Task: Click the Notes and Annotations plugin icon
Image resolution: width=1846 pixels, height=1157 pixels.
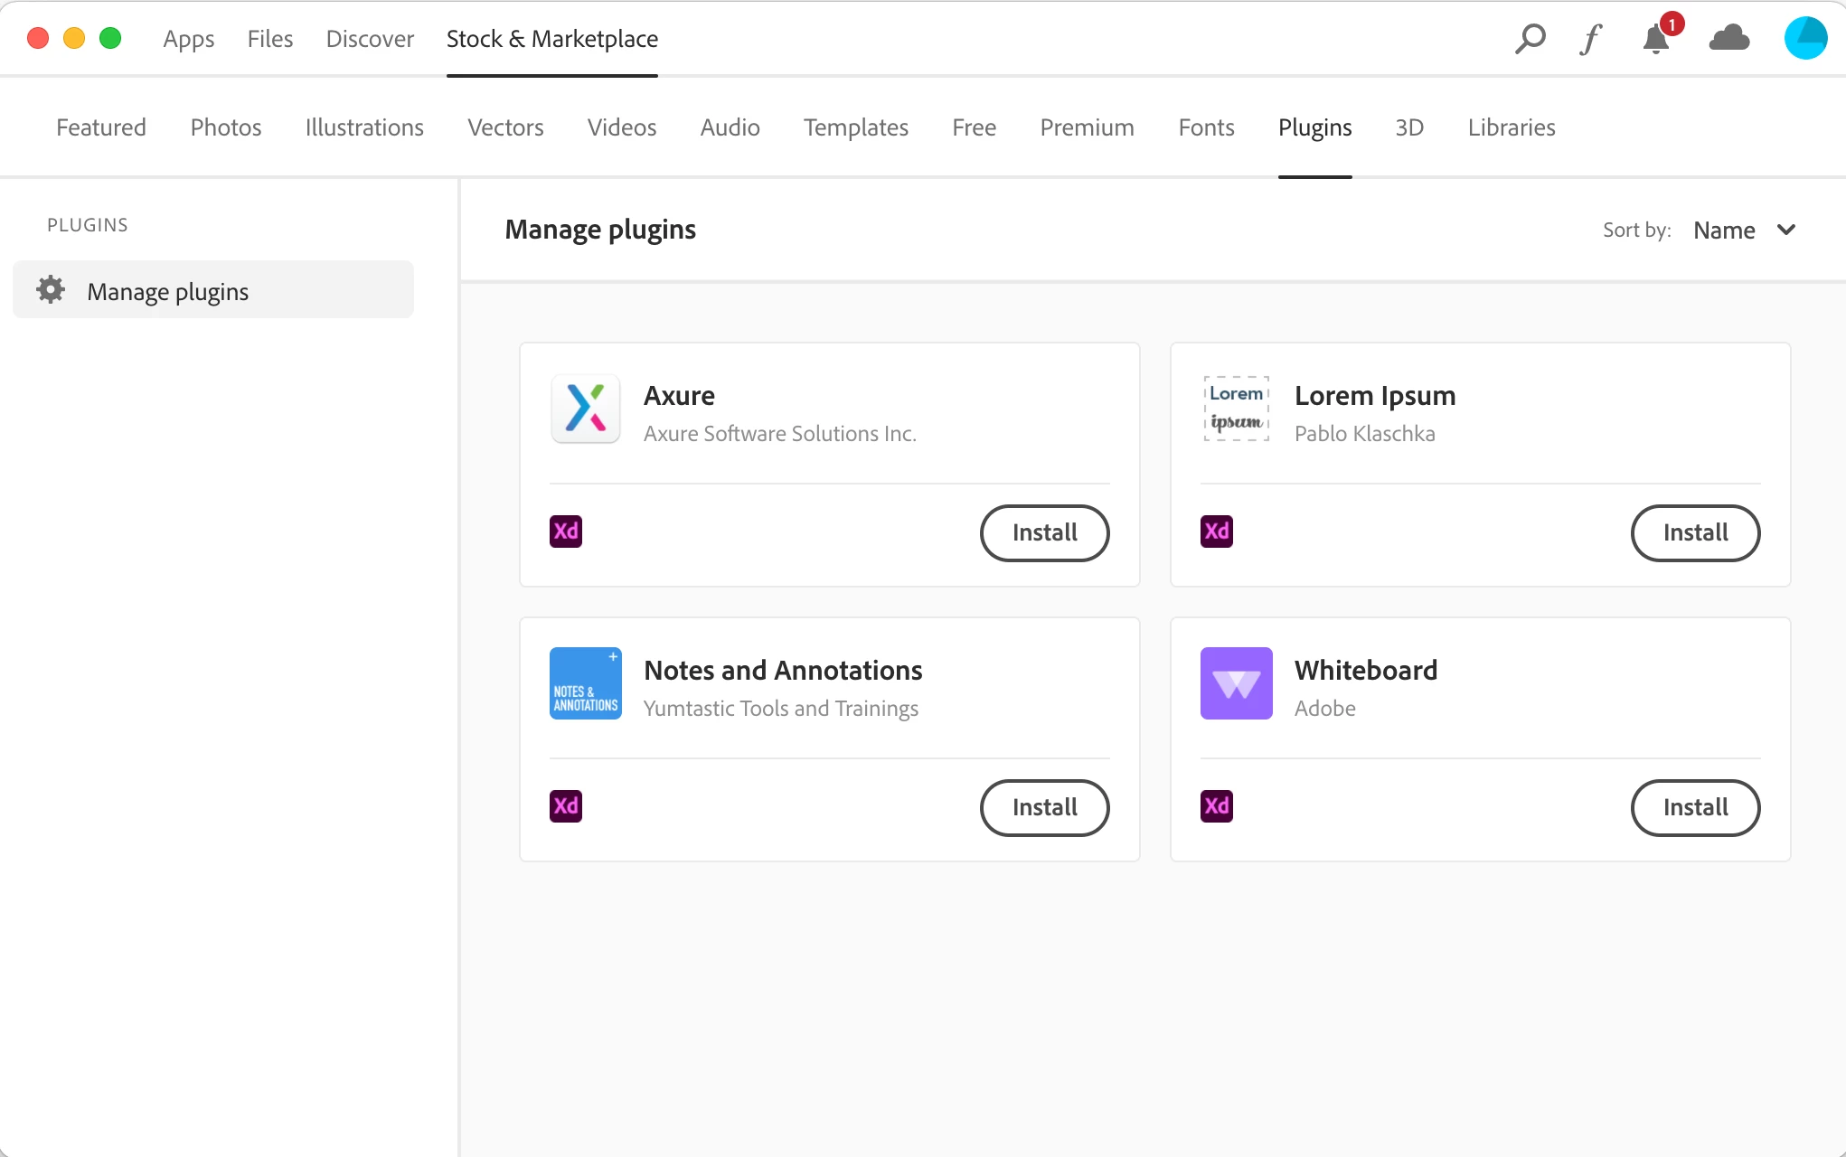Action: coord(586,683)
